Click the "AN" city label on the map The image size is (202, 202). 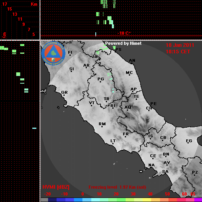tap(132, 61)
